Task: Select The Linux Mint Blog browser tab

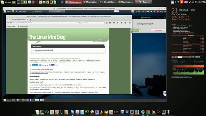Action: click(18, 19)
